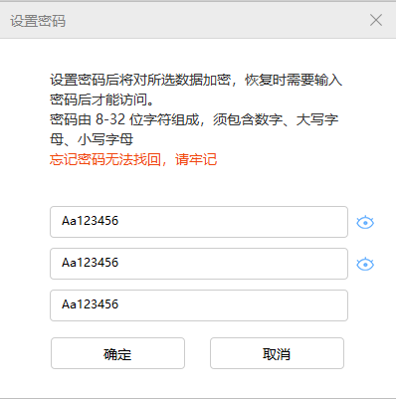The height and width of the screenshot is (399, 396).
Task: Cancel password setup via 取消
Action: (x=277, y=353)
